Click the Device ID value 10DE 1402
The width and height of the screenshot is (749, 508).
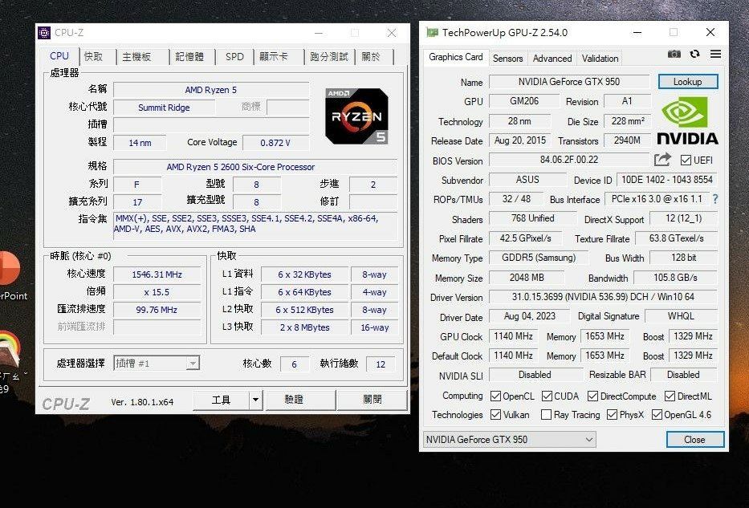[x=667, y=180]
